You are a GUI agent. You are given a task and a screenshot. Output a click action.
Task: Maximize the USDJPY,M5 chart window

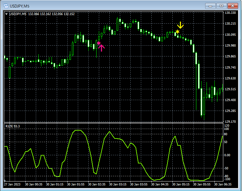click(221, 6)
